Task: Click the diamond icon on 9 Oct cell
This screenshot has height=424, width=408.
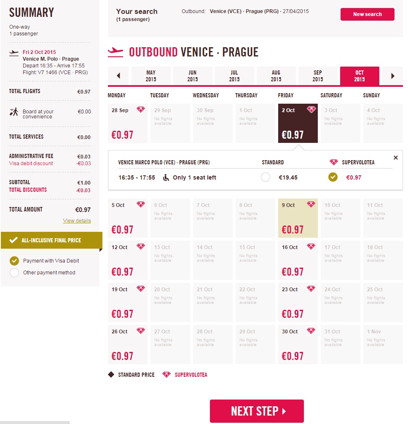Action: coord(311,204)
